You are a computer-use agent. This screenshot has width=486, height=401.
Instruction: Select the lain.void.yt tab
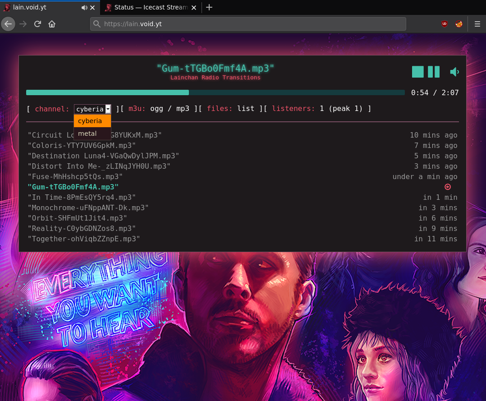[50, 8]
